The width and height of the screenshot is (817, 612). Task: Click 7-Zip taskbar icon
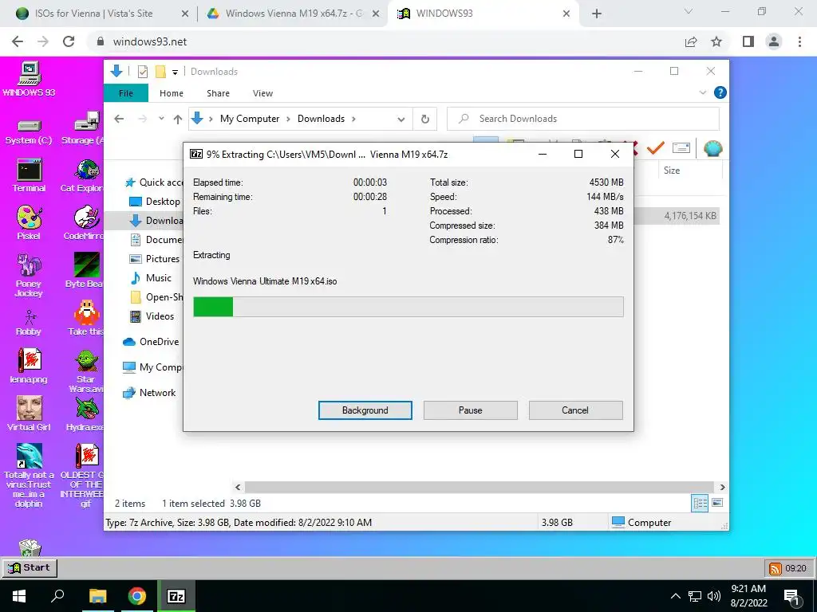pyautogui.click(x=176, y=596)
